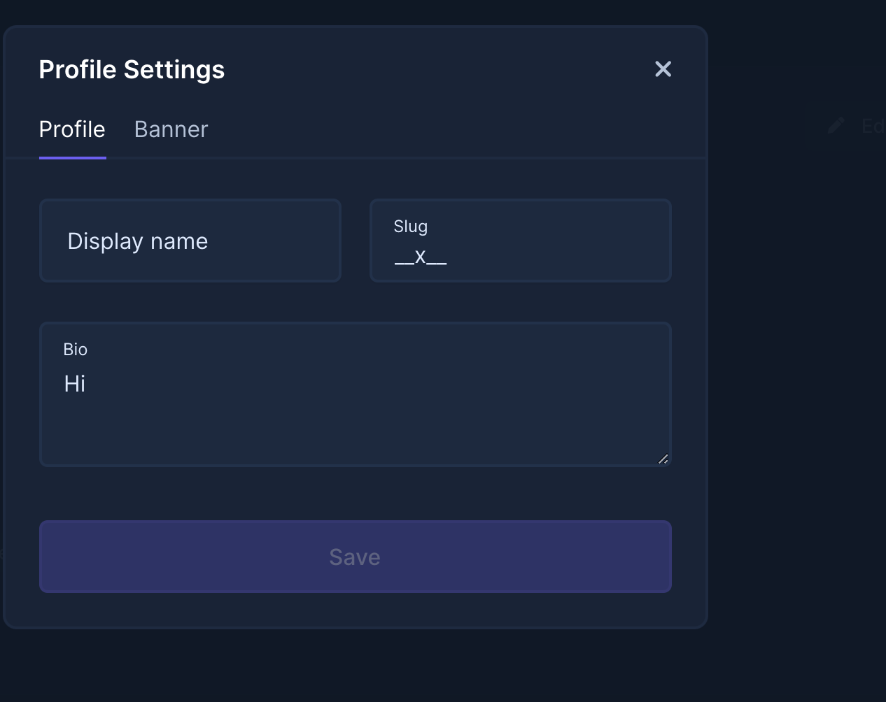Screen dimensions: 886x702
Task: Click the dismiss cross icon in the dialog header
Action: tap(663, 69)
